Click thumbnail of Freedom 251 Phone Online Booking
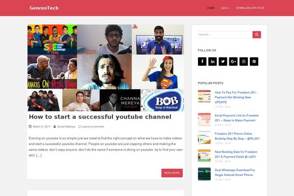Screen dimensions: 294x196 coord(204,138)
